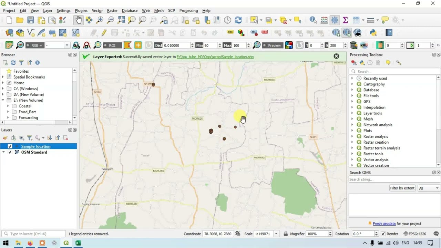Refresh the Browser panel
The image size is (441, 248).
[13, 63]
